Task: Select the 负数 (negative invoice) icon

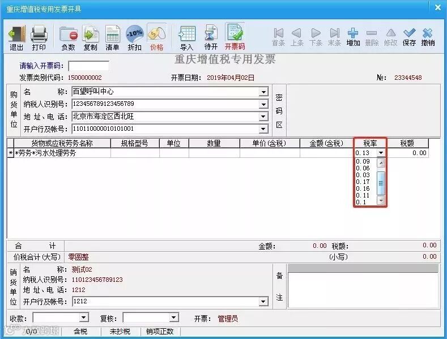Action: 69,38
